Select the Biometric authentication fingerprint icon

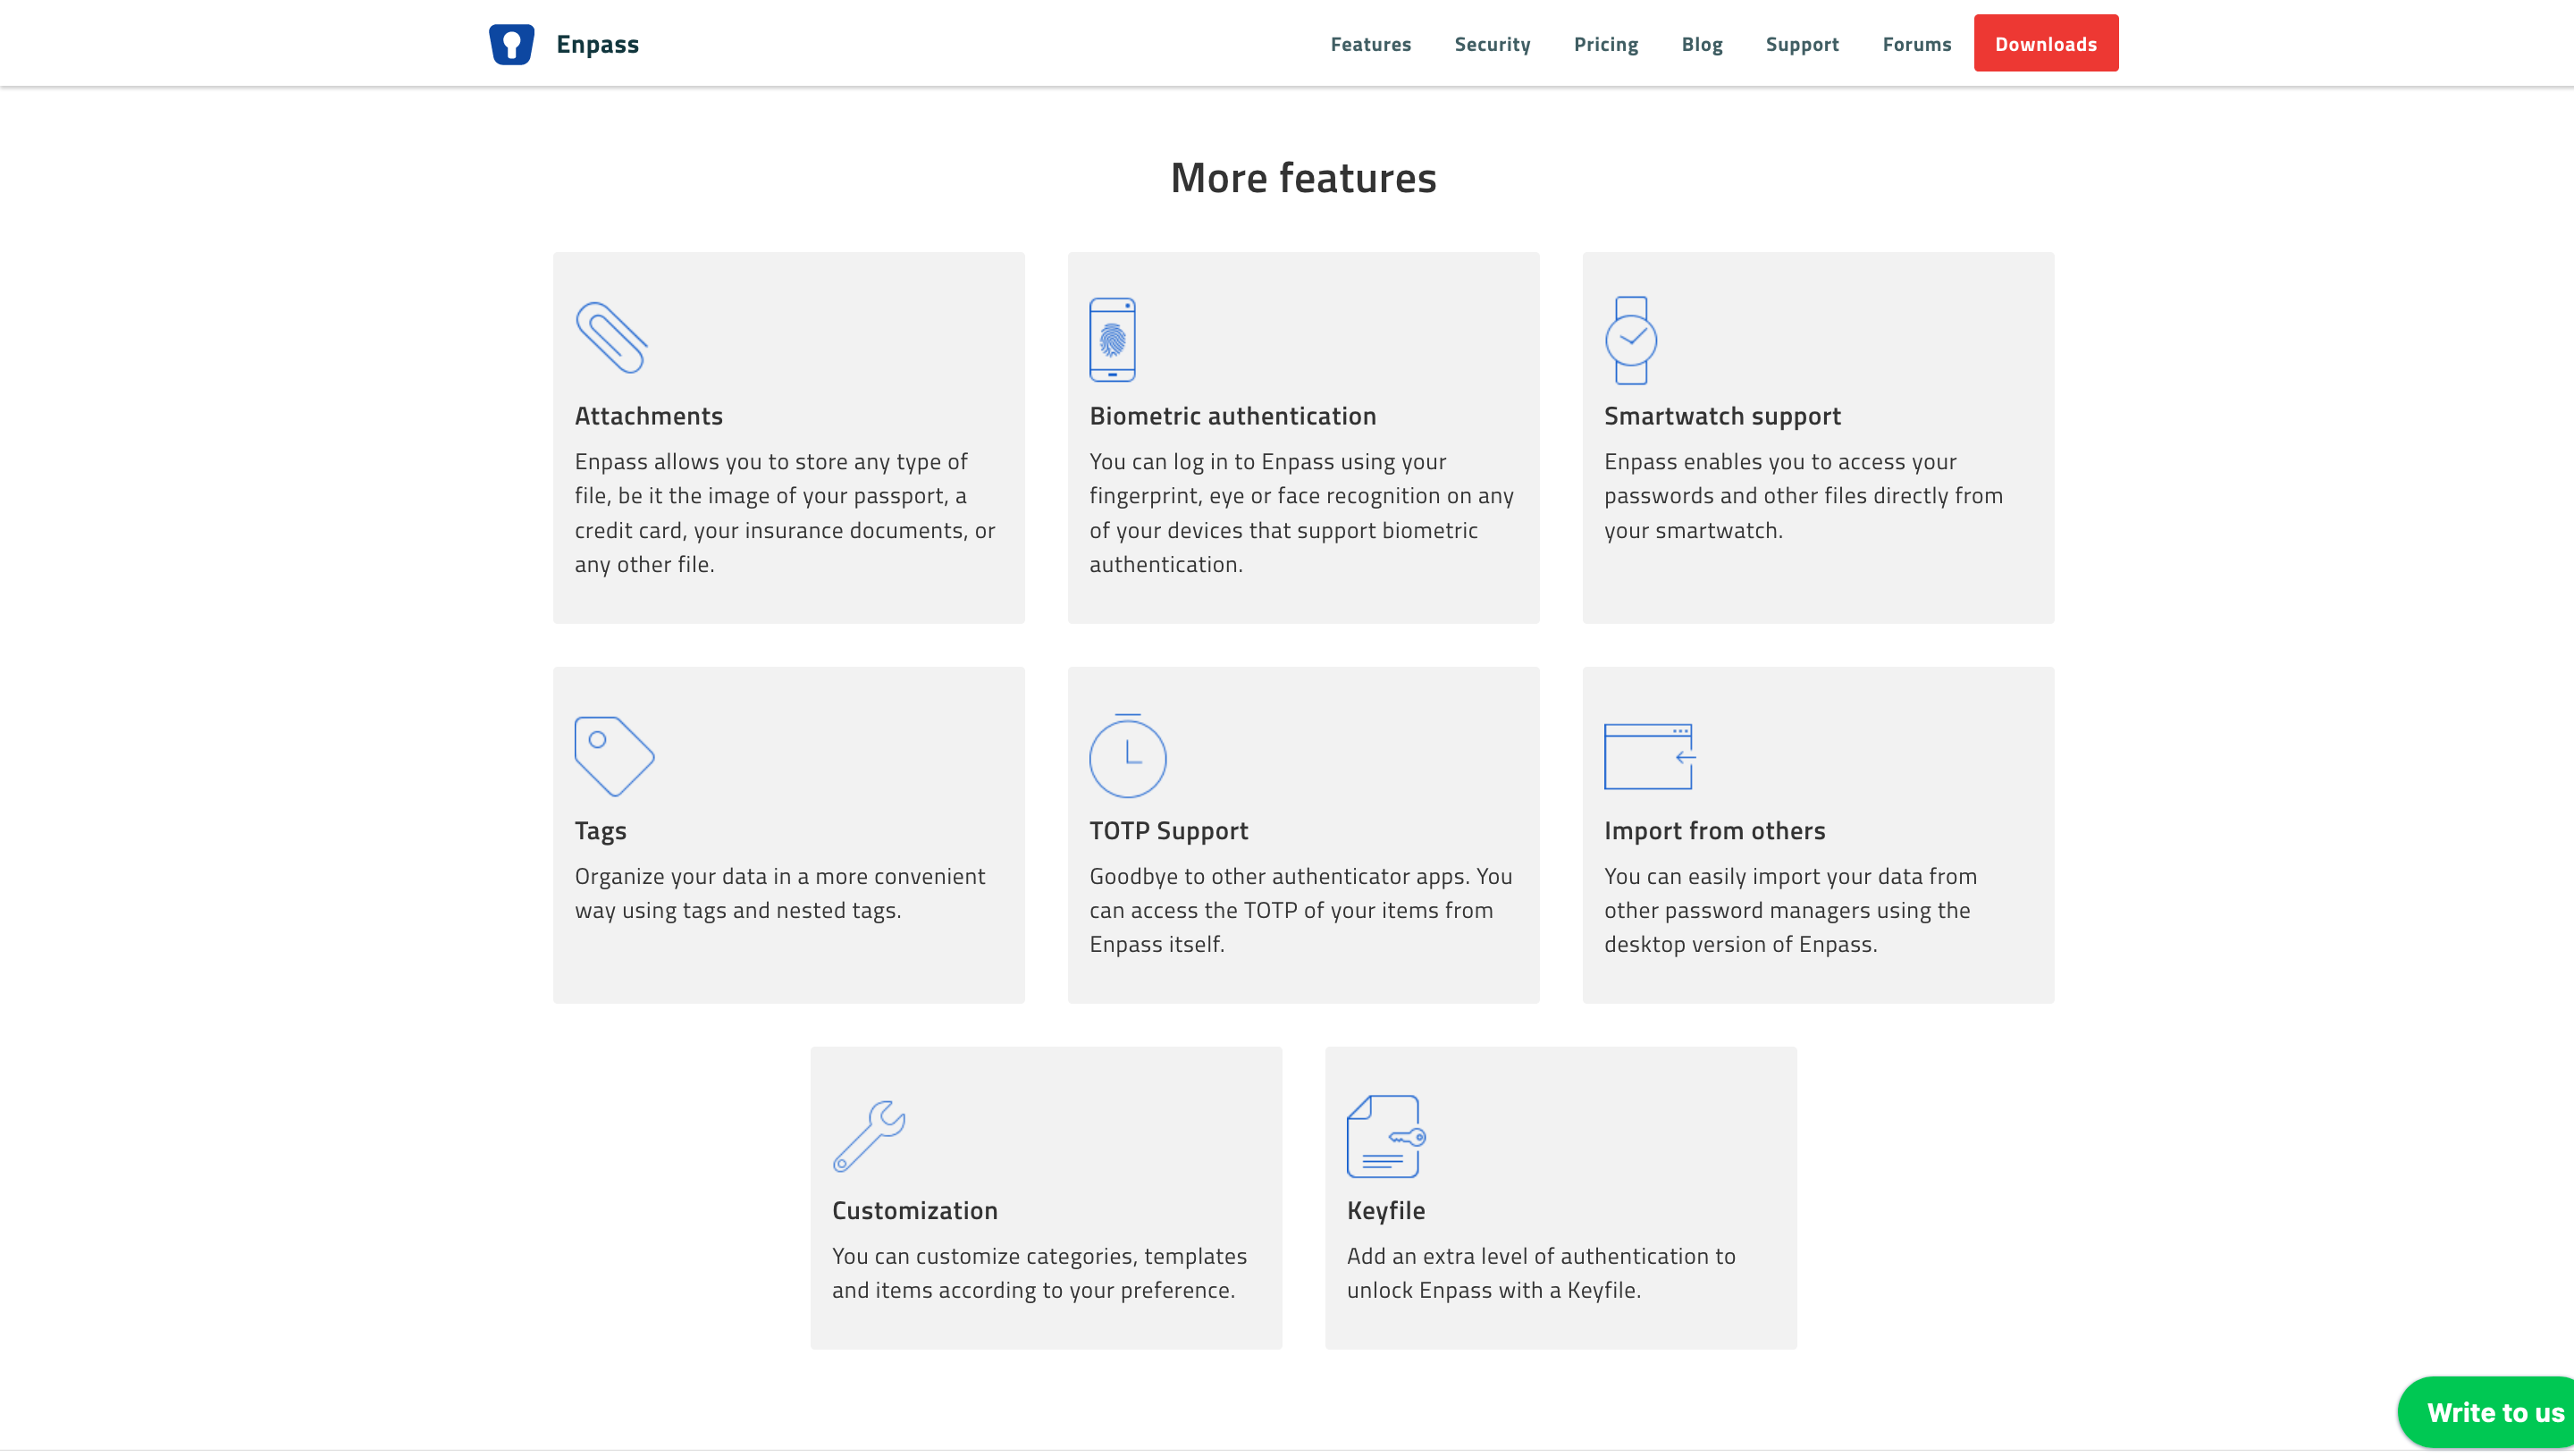(1112, 340)
